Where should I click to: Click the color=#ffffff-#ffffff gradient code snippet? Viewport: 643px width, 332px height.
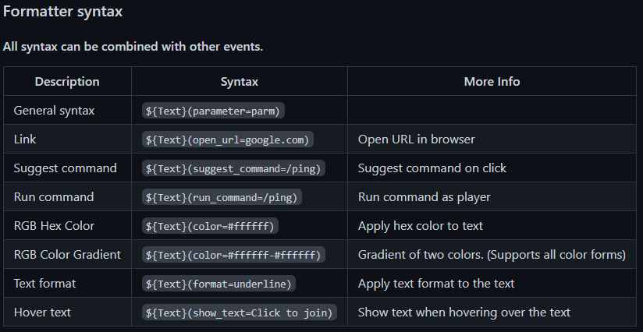pyautogui.click(x=233, y=255)
